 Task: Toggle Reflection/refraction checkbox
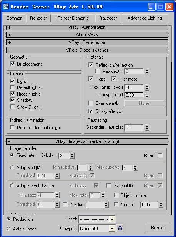91,65
